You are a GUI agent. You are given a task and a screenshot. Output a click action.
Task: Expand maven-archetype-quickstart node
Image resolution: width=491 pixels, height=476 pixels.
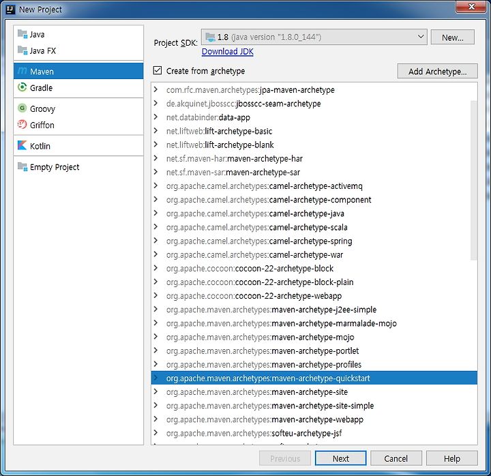pos(155,378)
